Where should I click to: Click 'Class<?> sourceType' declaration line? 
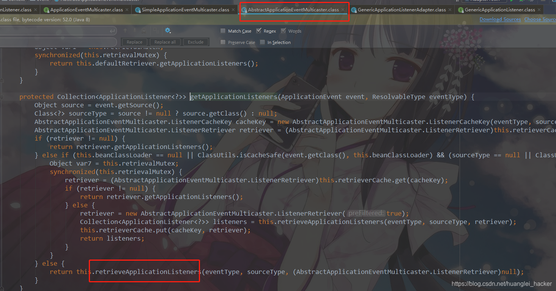click(156, 114)
